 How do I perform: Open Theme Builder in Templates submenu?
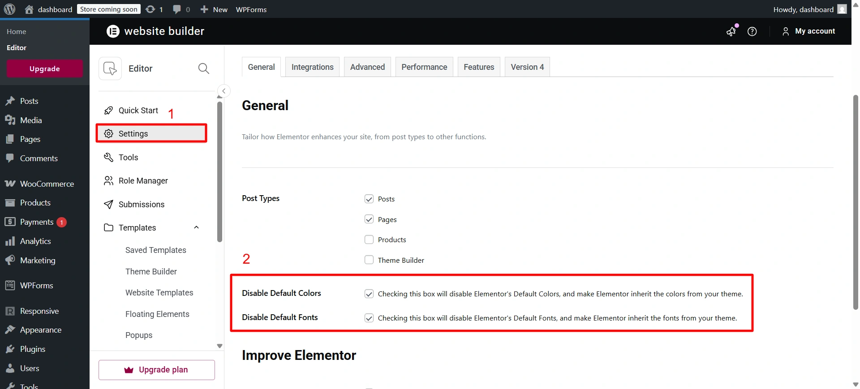tap(151, 272)
